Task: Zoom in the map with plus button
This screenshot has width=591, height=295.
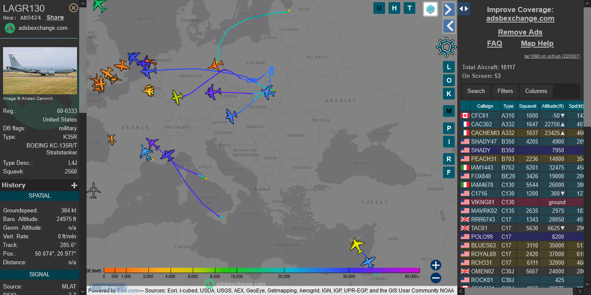Action: click(x=436, y=265)
